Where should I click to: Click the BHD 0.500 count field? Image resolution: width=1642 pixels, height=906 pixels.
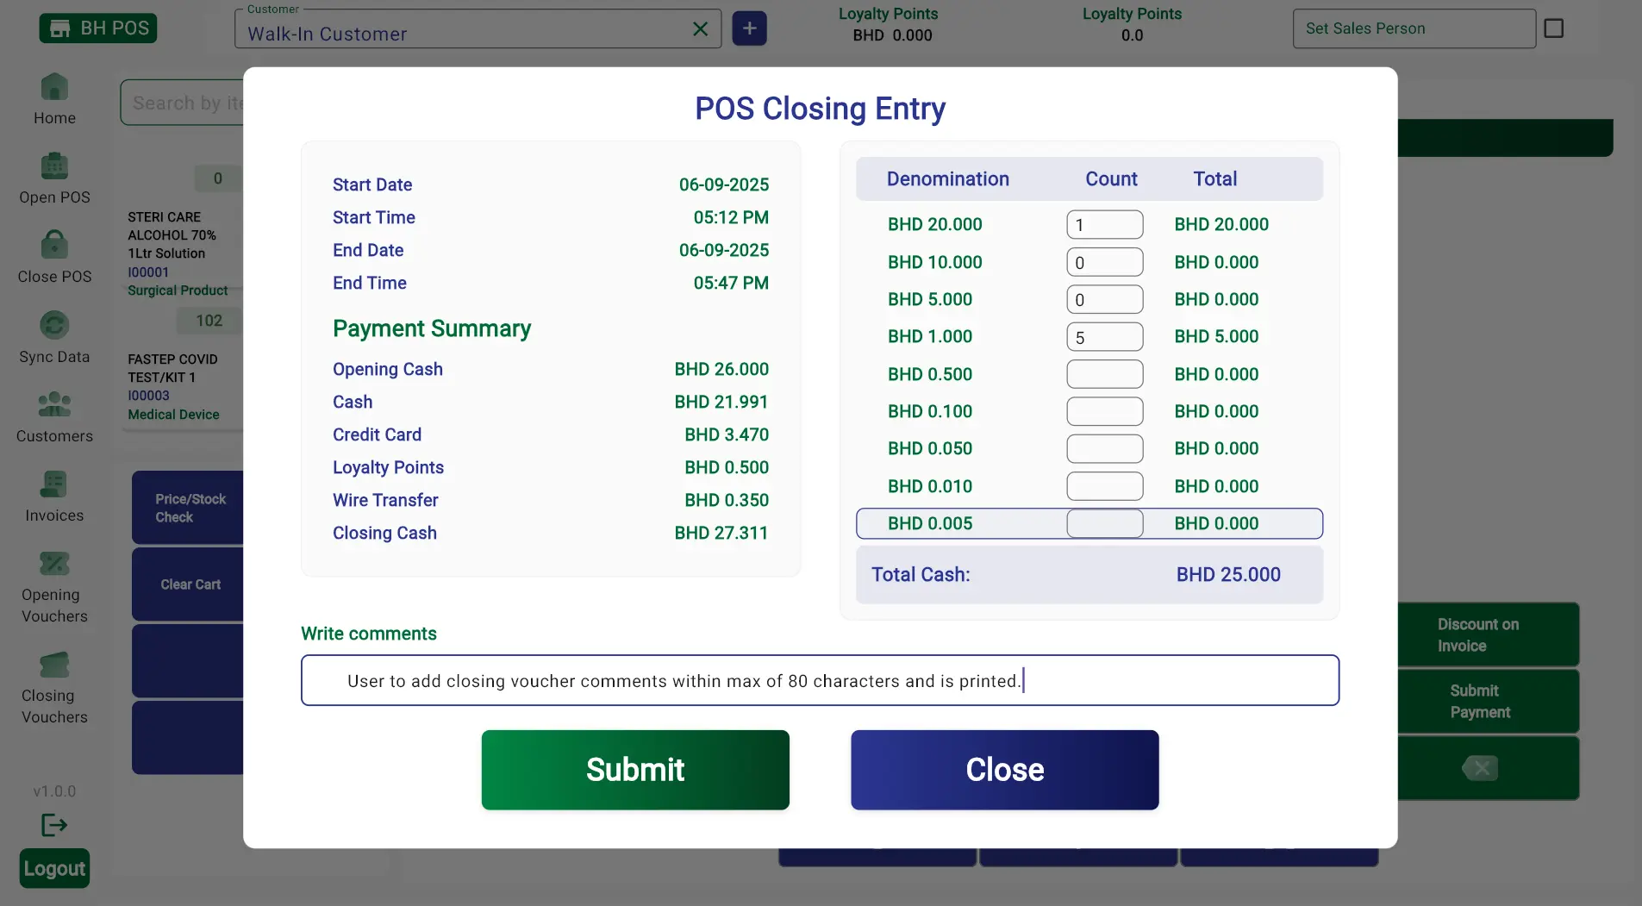[x=1105, y=374]
